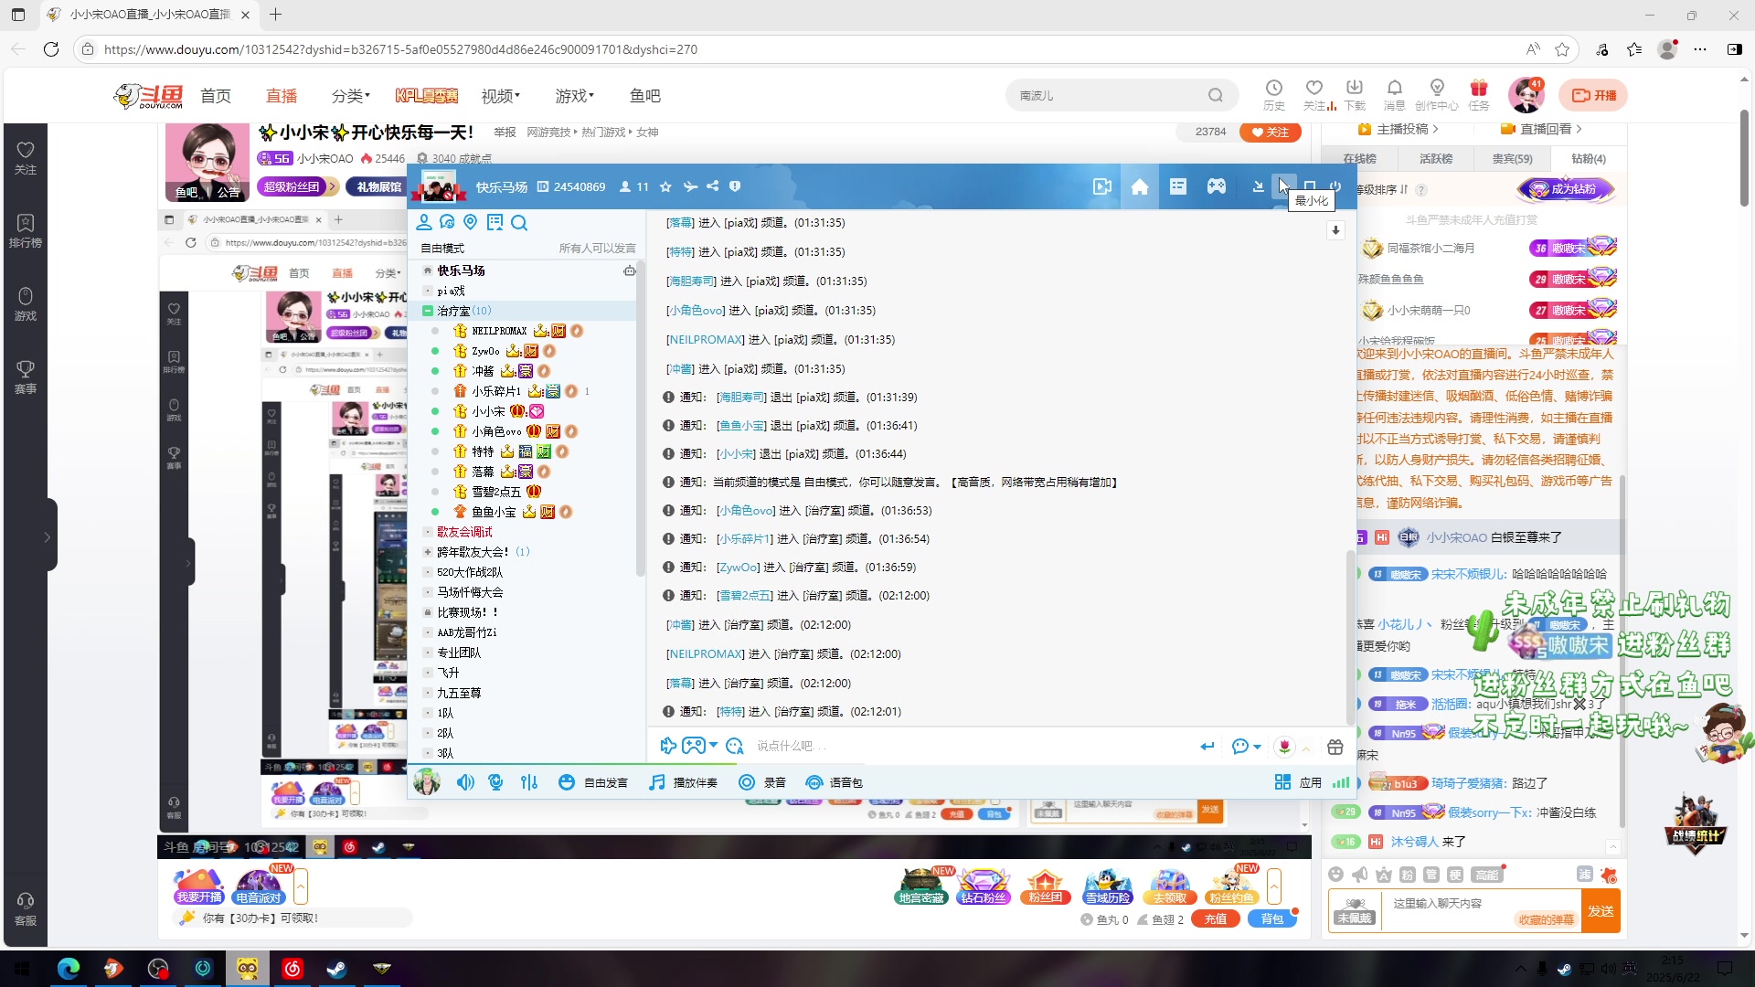Click the YY gift box icon
The height and width of the screenshot is (987, 1755).
tap(1335, 747)
